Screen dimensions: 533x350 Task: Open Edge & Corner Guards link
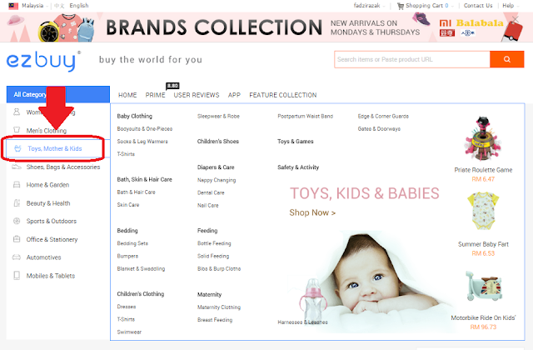pos(383,117)
